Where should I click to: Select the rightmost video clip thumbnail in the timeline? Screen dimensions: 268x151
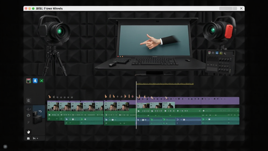(x=168, y=105)
